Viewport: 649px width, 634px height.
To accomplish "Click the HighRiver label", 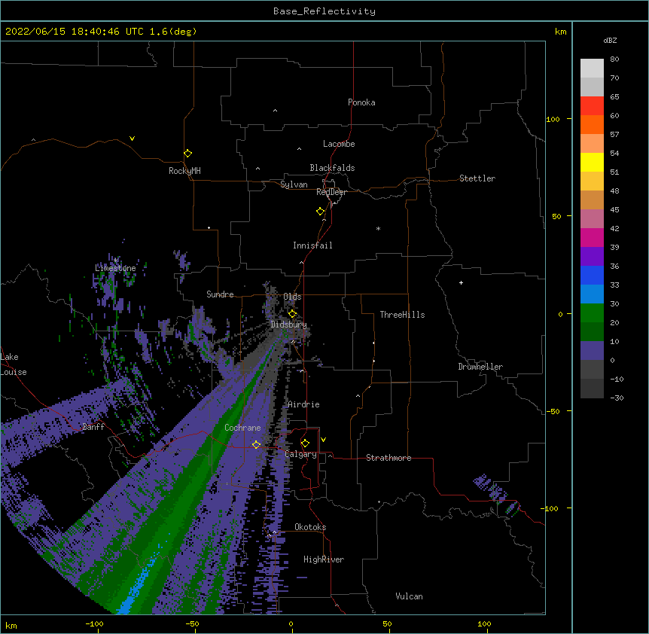I will (324, 559).
